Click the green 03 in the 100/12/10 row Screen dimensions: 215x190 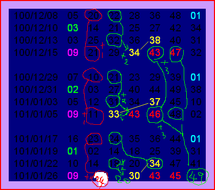[73, 28]
